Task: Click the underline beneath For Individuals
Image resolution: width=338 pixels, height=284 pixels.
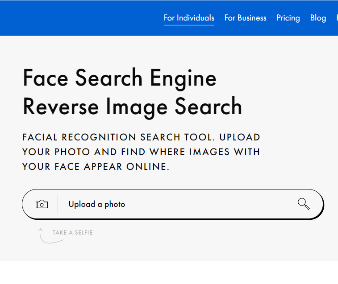Action: pos(189,25)
